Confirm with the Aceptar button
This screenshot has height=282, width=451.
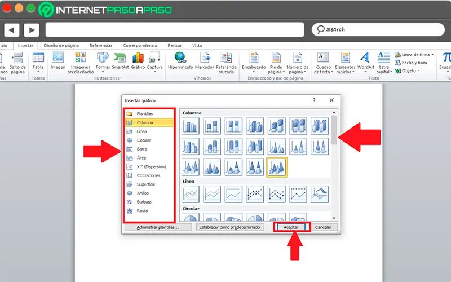point(291,227)
